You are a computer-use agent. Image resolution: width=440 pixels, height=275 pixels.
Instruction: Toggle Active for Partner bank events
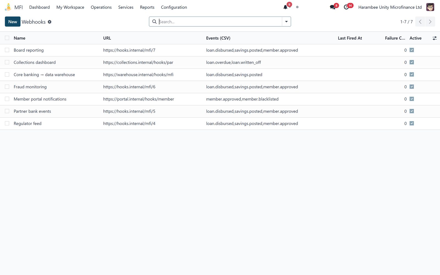pos(412,111)
